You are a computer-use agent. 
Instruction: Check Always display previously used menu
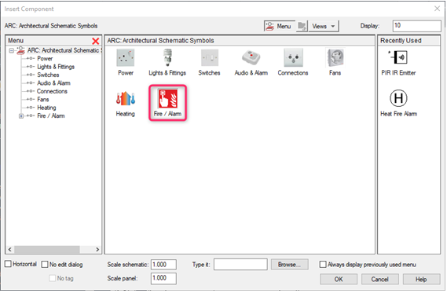323,265
